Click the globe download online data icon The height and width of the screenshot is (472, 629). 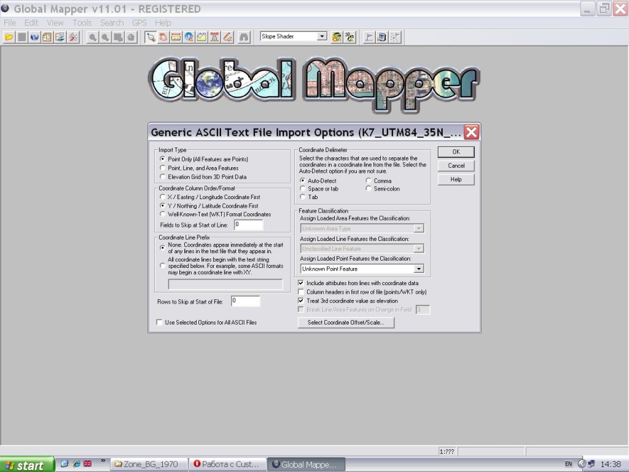click(34, 37)
